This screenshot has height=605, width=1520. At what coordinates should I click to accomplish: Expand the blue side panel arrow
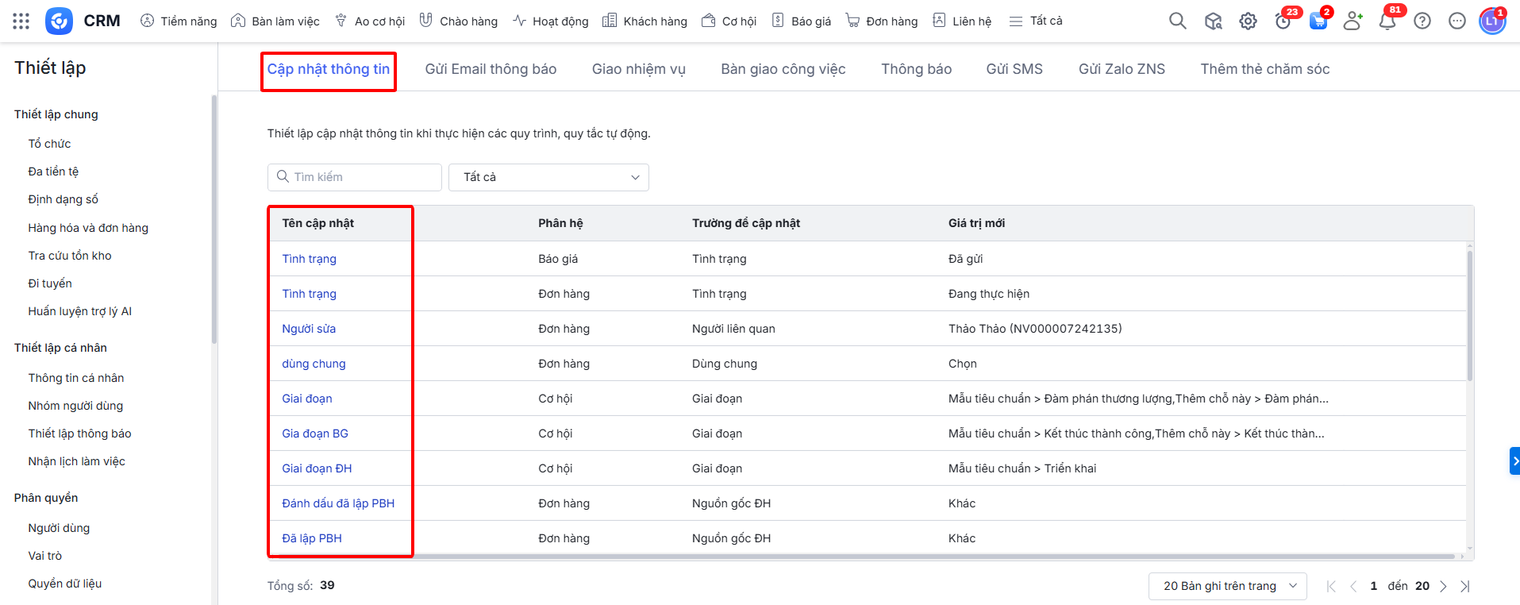coord(1514,460)
